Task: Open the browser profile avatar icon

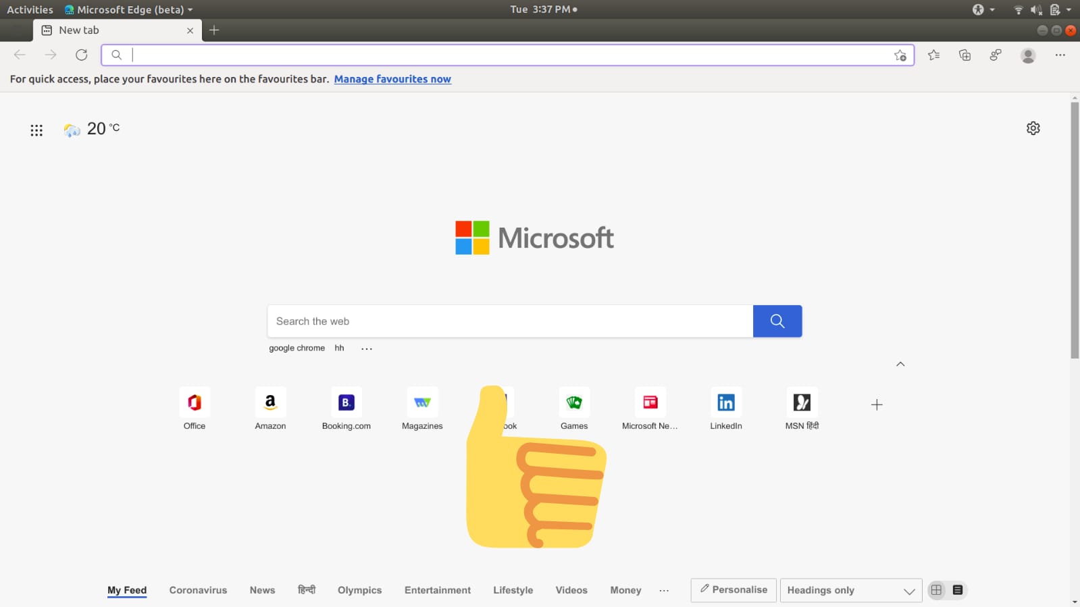Action: pos(1028,55)
